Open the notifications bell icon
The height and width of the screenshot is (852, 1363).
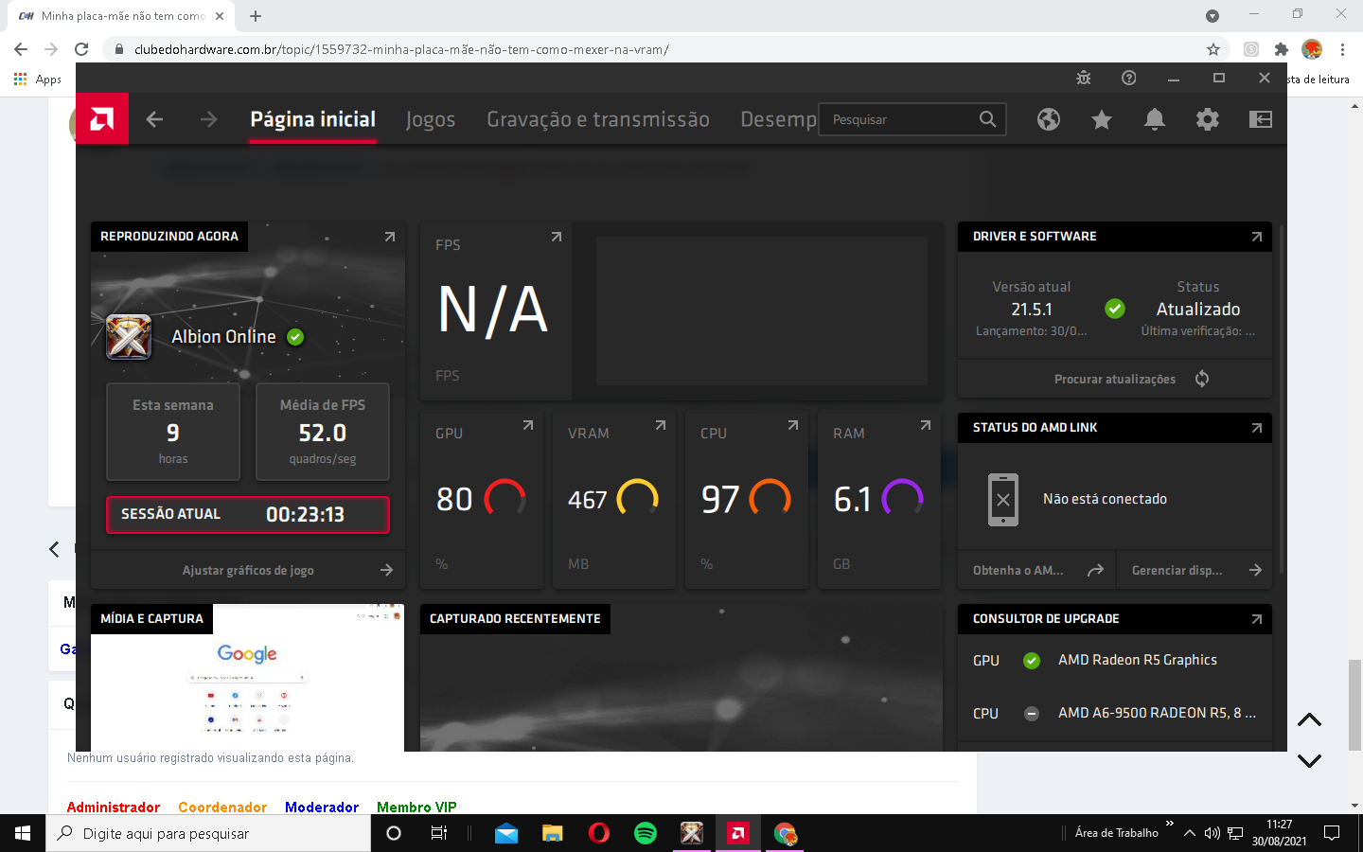point(1155,119)
